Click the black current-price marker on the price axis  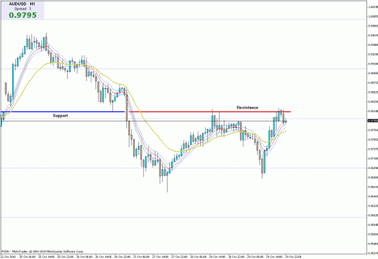click(x=373, y=121)
